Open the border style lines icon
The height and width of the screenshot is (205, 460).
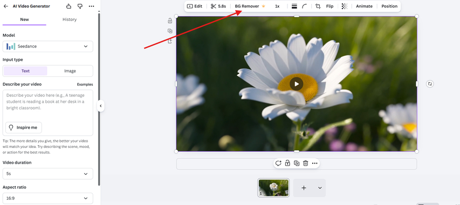pyautogui.click(x=294, y=6)
